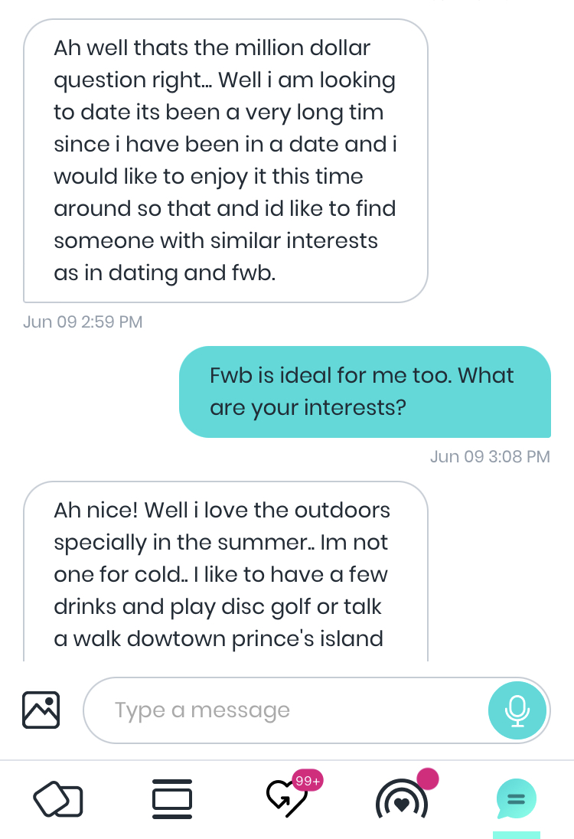Click the 99+ notification badge
Screen dimensions: 574x839
pos(308,781)
